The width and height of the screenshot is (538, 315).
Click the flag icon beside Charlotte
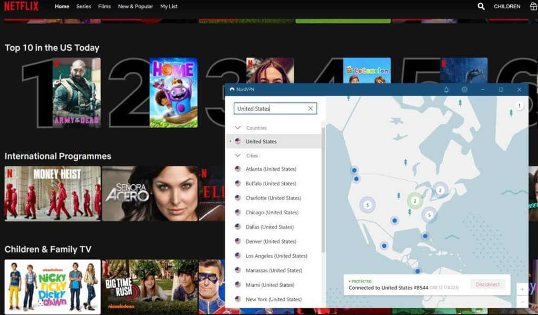238,198
